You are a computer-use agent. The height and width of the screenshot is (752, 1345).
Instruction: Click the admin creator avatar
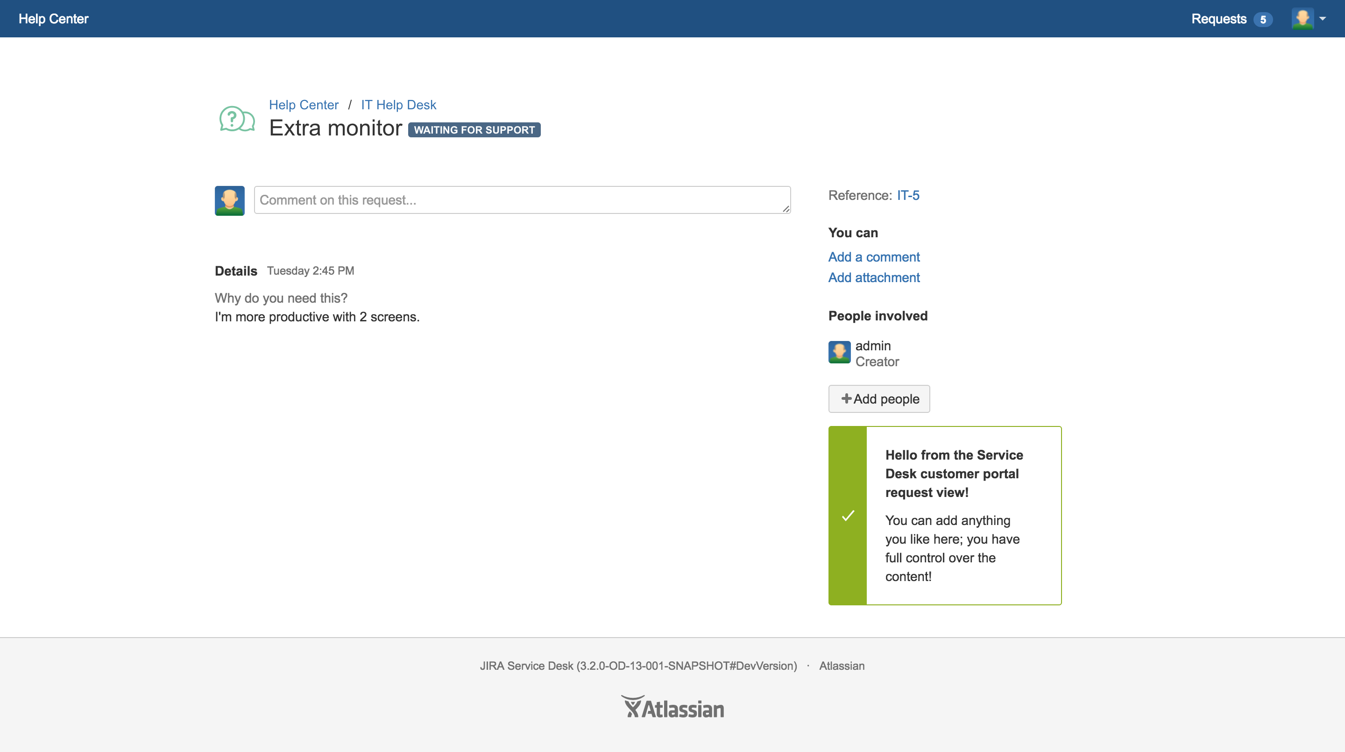pos(839,353)
